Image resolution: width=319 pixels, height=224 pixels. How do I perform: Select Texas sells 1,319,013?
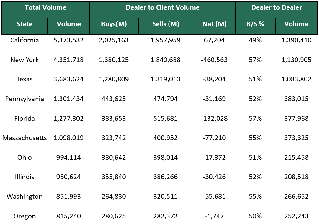165,79
